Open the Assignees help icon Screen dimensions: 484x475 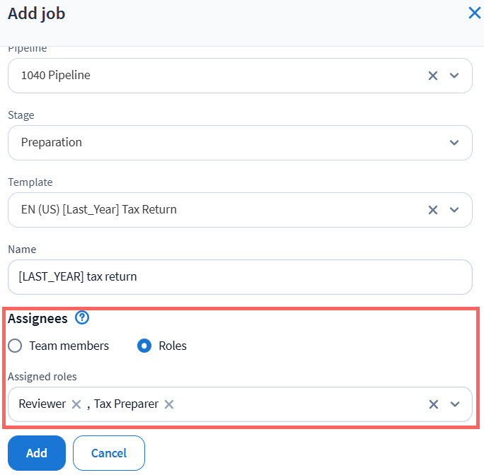point(81,318)
